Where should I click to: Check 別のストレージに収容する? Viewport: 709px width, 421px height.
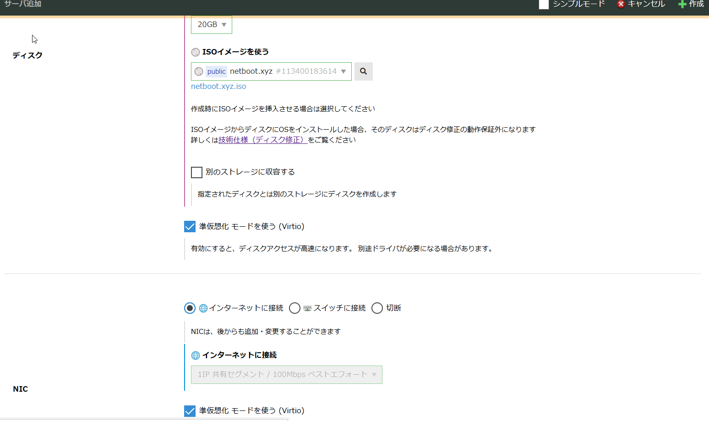[x=196, y=172]
